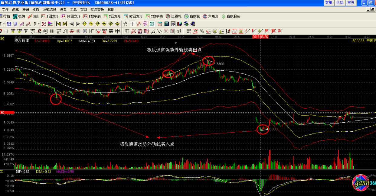The width and height of the screenshot is (376, 196).
Task: Click the save floppy disk icon
Action: point(179,24)
